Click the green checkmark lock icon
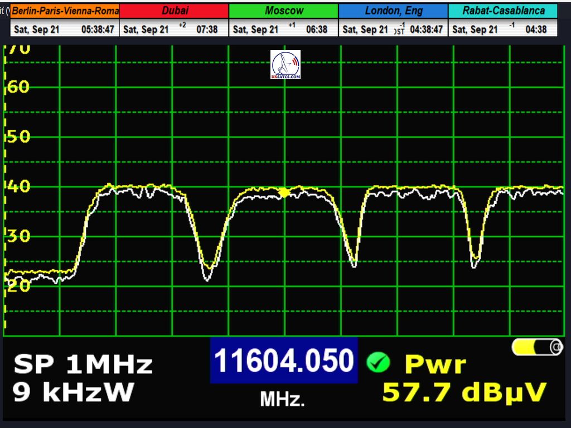Viewport: 571px width, 428px height. pos(378,363)
